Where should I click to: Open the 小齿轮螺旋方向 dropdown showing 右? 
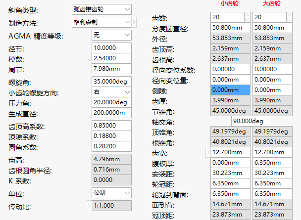tap(111, 92)
